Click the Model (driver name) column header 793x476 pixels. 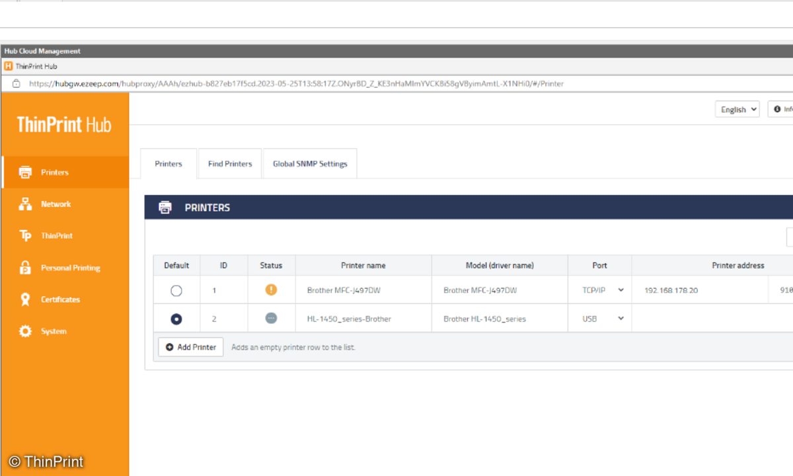[x=500, y=266]
